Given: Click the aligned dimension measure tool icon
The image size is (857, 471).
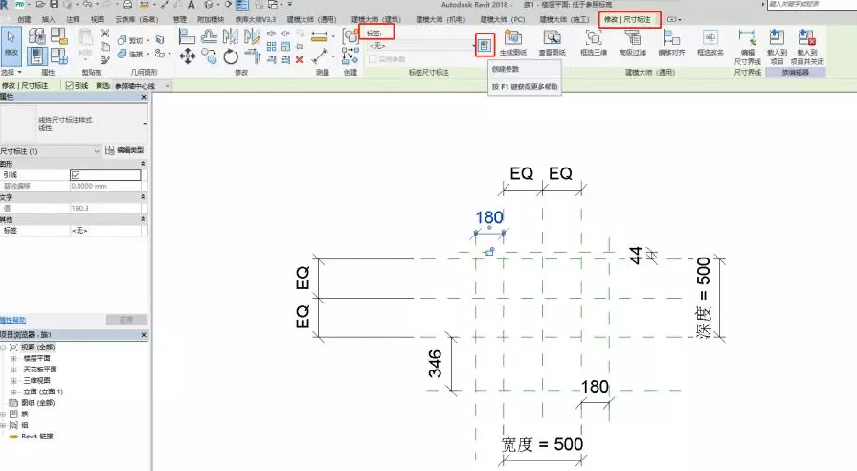Looking at the screenshot, I should pyautogui.click(x=320, y=56).
